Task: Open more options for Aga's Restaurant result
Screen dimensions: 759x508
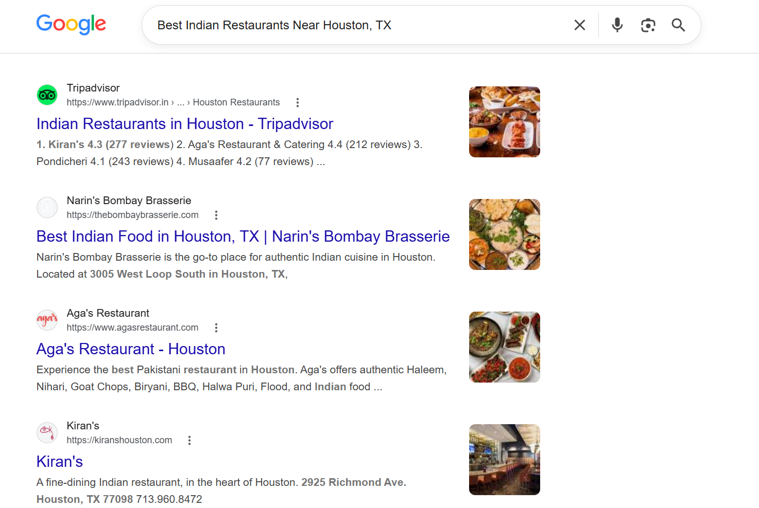Action: click(x=216, y=328)
